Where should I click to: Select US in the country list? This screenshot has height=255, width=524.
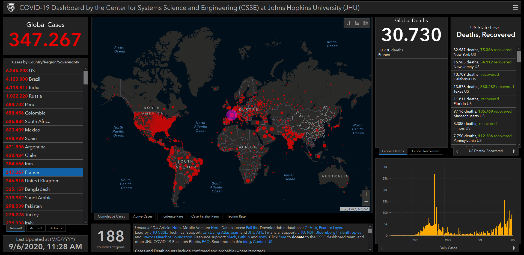coord(43,71)
